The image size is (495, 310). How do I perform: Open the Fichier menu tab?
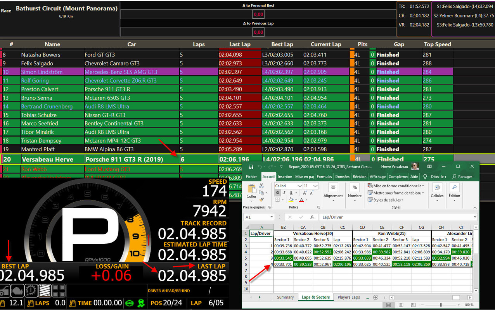click(251, 177)
